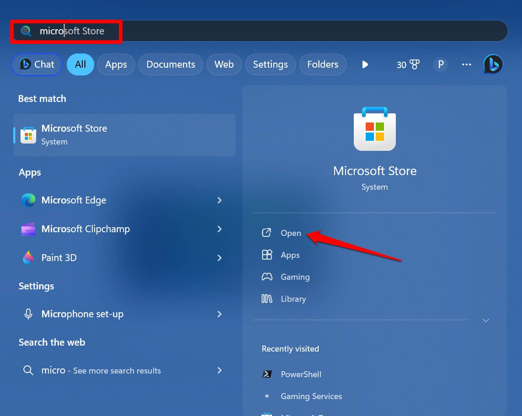522x416 pixels.
Task: Launch Microsoft Edge from the Apps list
Action: 74,200
